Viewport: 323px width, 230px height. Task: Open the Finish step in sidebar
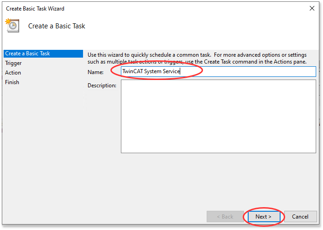[12, 82]
